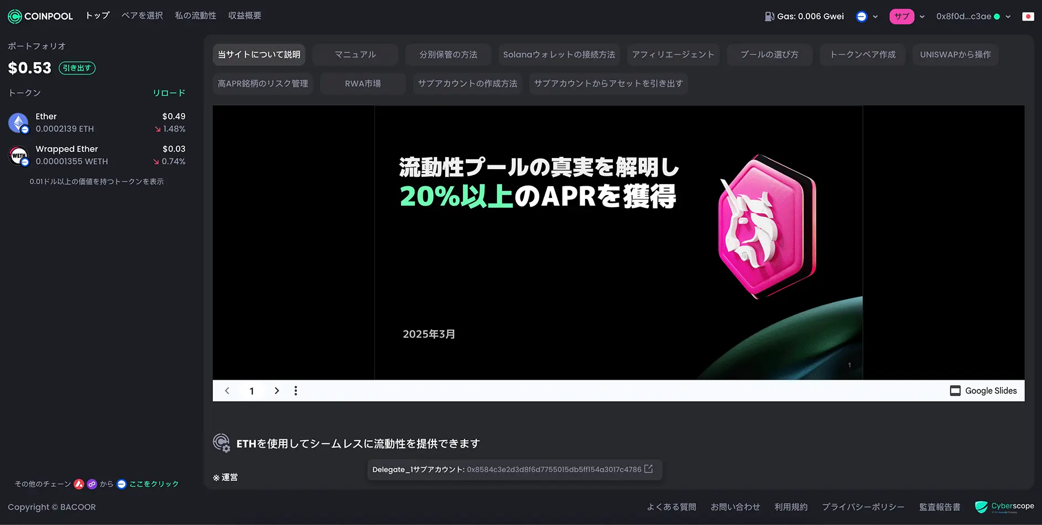Screen dimensions: 1042x525
Task: Open the お問い合わせ footer link
Action: click(735, 507)
